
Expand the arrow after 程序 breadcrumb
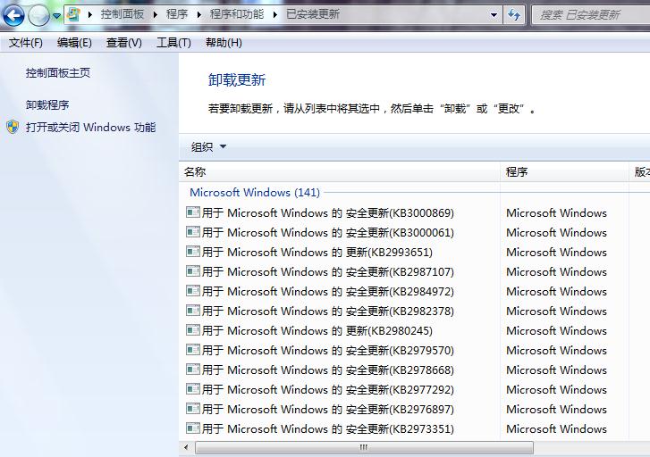pos(199,15)
